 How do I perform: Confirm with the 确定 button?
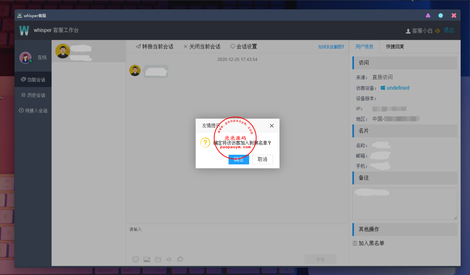click(239, 159)
